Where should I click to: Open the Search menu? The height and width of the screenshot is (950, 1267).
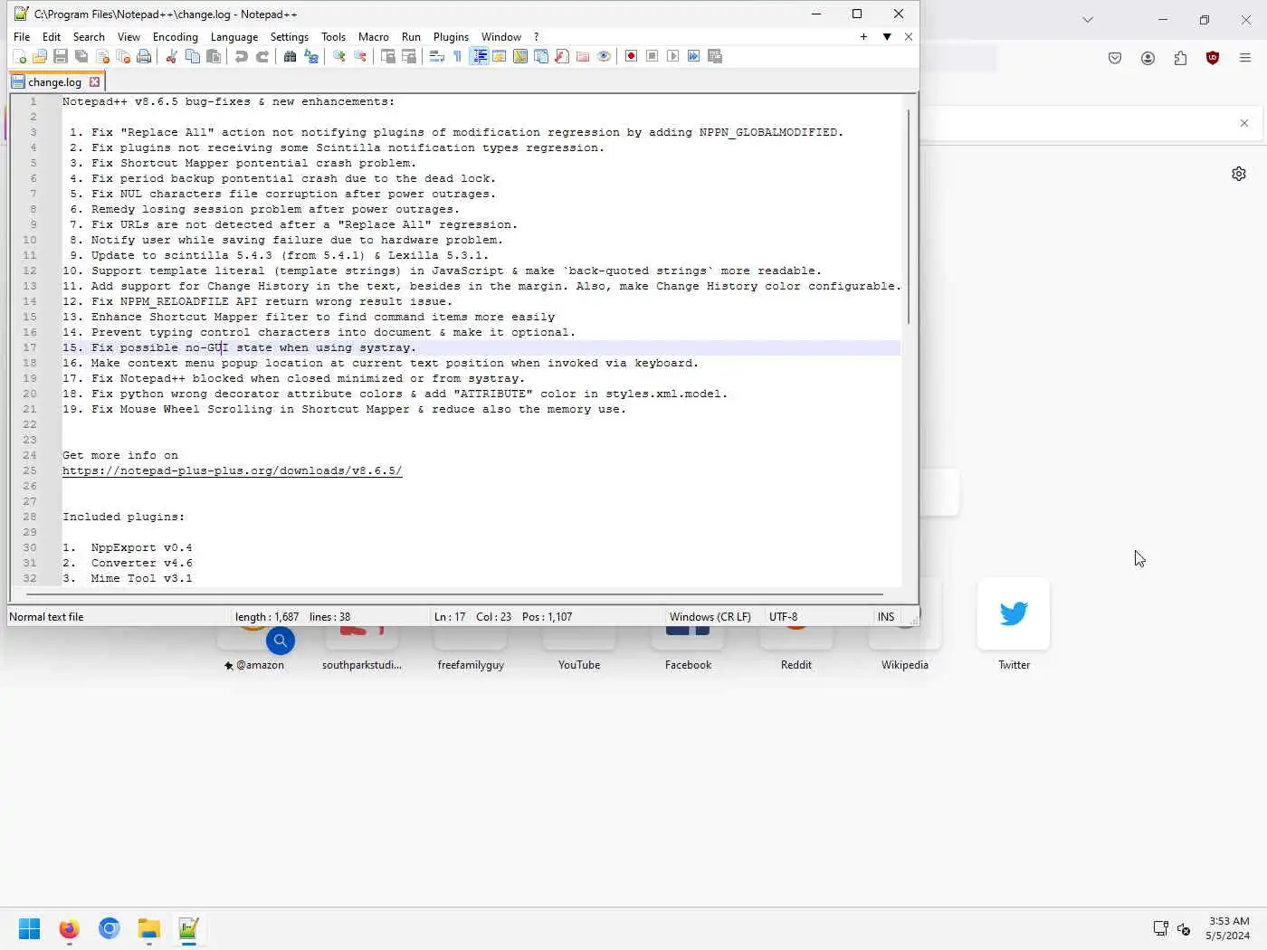click(x=89, y=37)
